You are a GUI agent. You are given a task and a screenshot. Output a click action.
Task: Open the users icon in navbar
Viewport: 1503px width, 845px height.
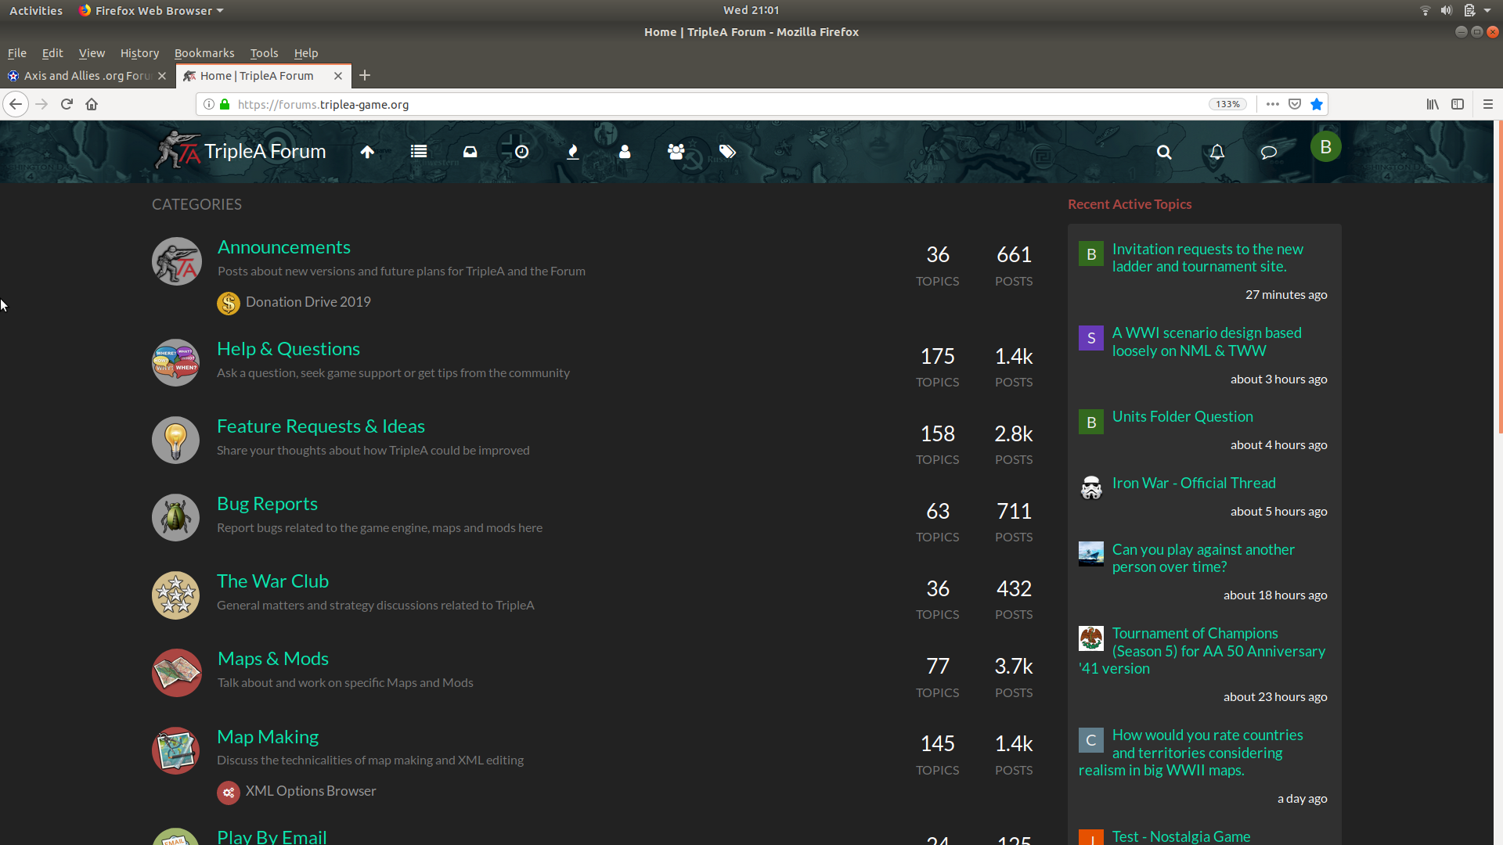(x=625, y=152)
